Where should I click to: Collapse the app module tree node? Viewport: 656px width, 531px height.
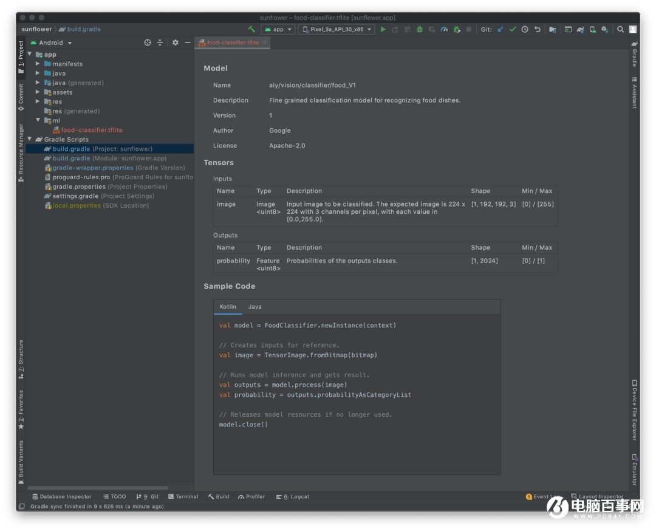pos(30,55)
